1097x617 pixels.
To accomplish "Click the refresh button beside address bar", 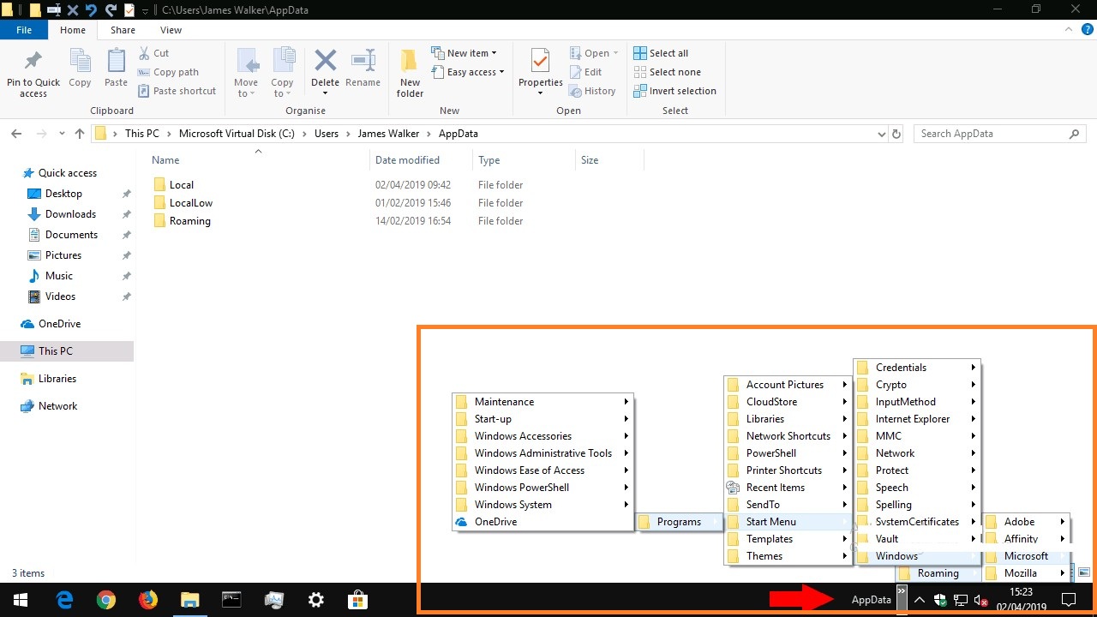I will click(896, 134).
